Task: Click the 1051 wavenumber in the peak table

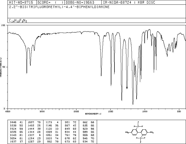Action: (49, 135)
